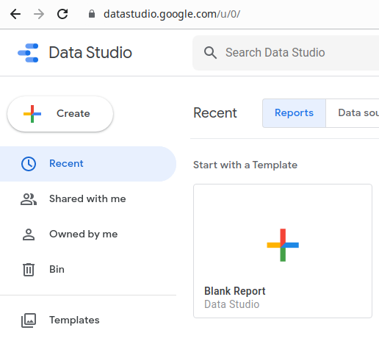Click the Start with a Template heading
Image resolution: width=379 pixels, height=344 pixels.
tap(245, 165)
